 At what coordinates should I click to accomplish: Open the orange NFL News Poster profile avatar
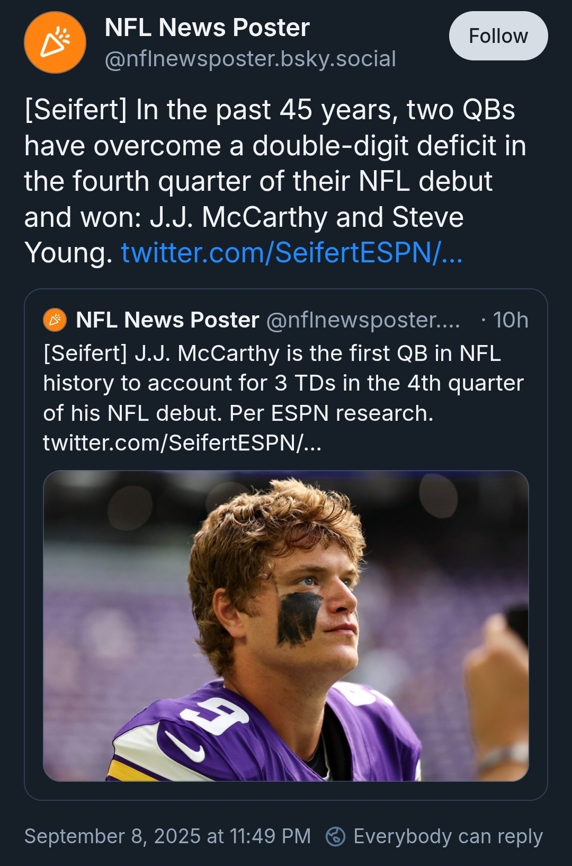(x=55, y=42)
